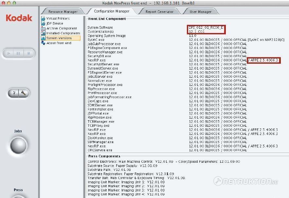Click the PrintProcessor.exe row
Viewport: 289px width, 198px height.
(x=167, y=93)
